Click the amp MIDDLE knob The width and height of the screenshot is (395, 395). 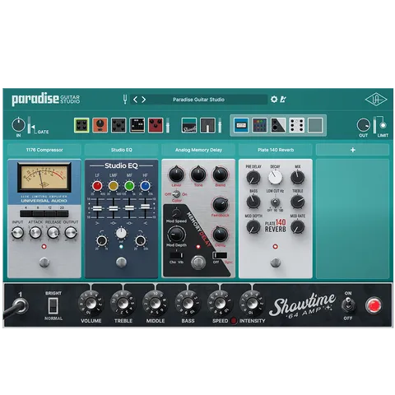click(156, 304)
